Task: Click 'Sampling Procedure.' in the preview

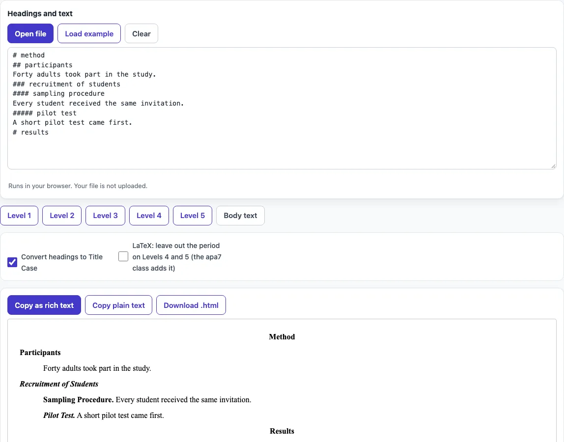Action: pyautogui.click(x=79, y=400)
